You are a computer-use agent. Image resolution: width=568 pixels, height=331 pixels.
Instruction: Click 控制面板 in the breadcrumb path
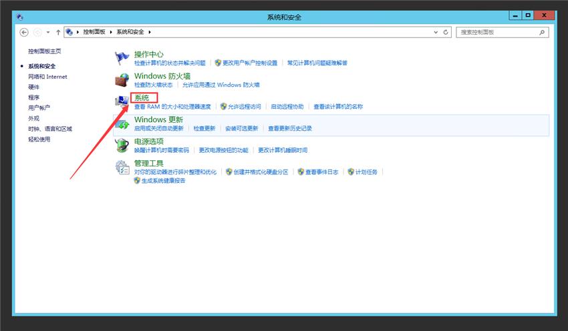click(x=94, y=32)
